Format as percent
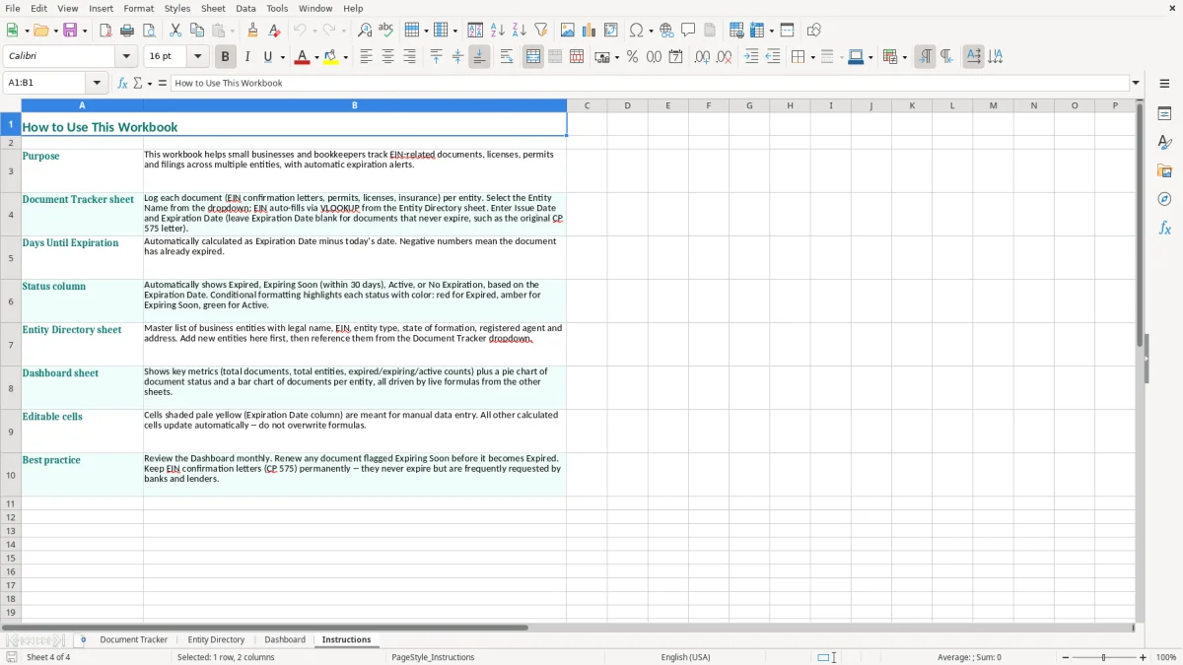 (633, 57)
